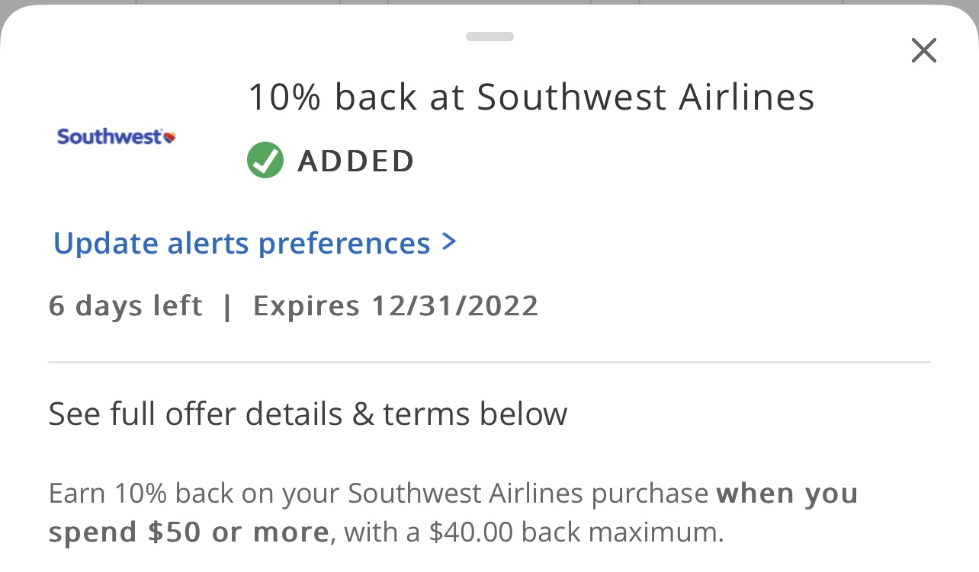This screenshot has width=979, height=572.
Task: Tap the gray sheet grabber handle
Action: 489,36
